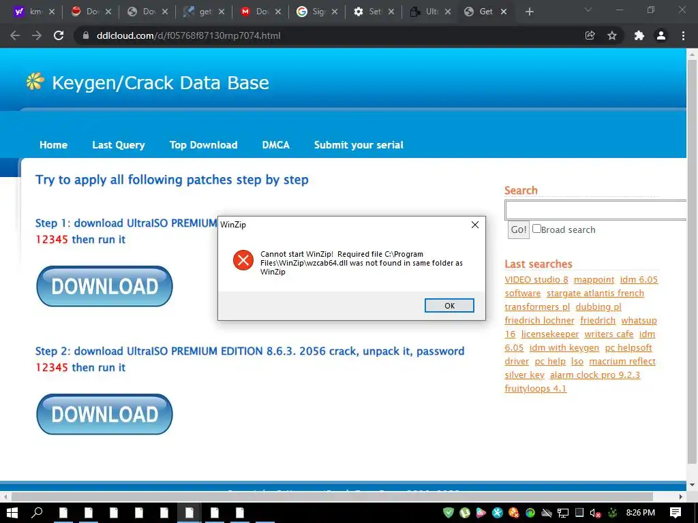Viewport: 698px width, 523px height.
Task: Open the Windows Start menu
Action: coord(12,513)
